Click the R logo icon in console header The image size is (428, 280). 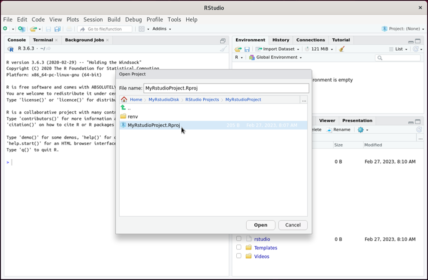click(x=11, y=49)
